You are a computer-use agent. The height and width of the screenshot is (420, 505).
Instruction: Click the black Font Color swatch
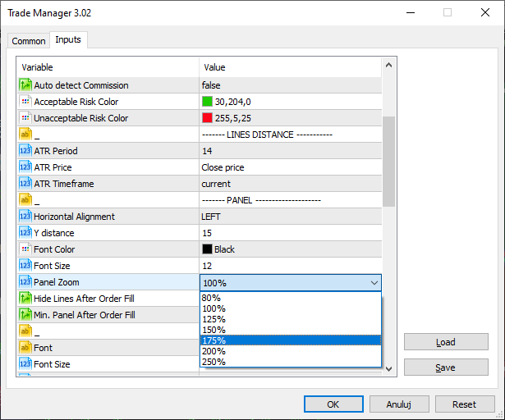click(x=207, y=249)
